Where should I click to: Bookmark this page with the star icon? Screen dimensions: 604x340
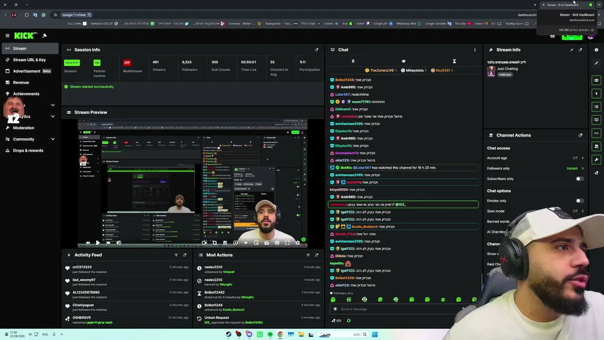55,15
